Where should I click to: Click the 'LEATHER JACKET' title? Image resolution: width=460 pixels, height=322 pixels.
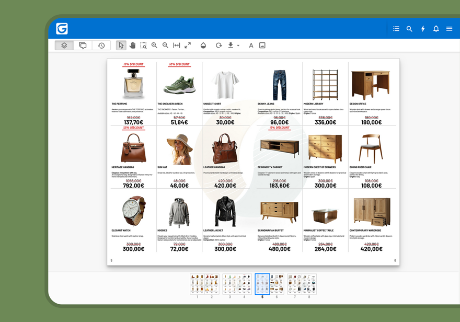(x=213, y=231)
